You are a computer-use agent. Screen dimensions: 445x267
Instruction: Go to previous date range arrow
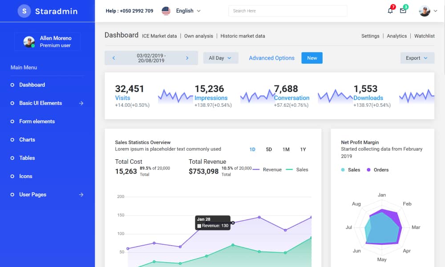[x=114, y=58]
